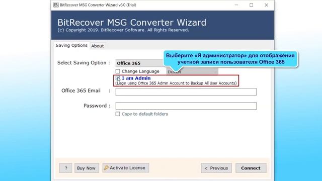Check Copy to default folders
Image resolution: width=322 pixels, height=181 pixels.
click(x=118, y=114)
